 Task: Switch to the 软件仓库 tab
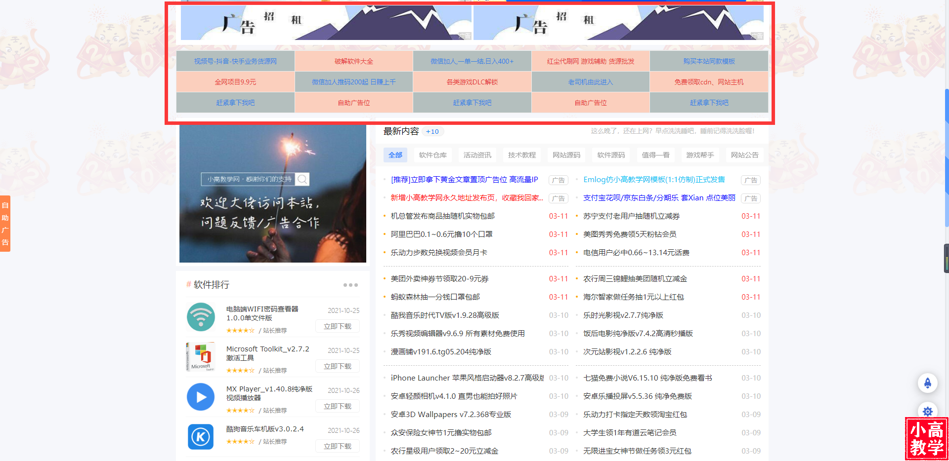click(x=432, y=155)
